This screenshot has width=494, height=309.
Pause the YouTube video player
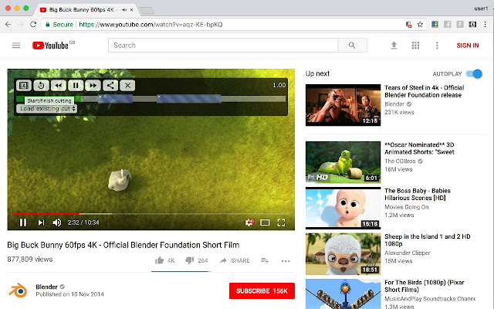(x=23, y=222)
